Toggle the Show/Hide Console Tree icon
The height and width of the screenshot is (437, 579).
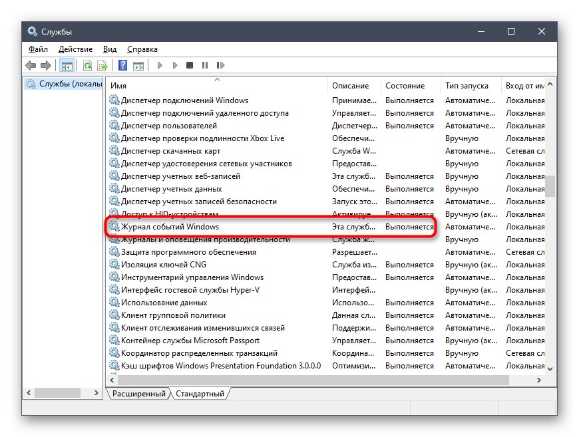[67, 65]
